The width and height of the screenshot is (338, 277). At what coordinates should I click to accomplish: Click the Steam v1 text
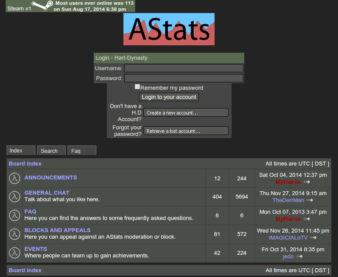(19, 9)
